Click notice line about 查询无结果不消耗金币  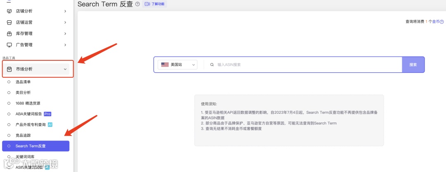[231, 129]
